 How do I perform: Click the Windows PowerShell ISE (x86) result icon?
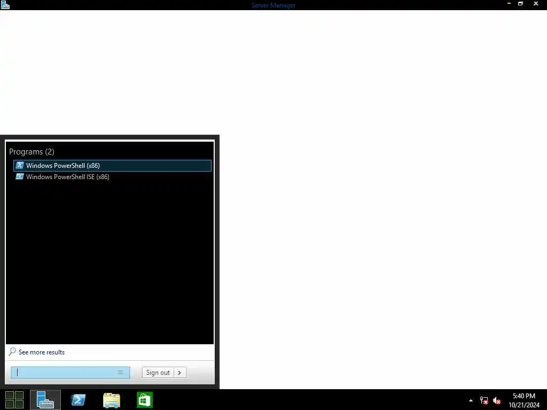pos(20,177)
